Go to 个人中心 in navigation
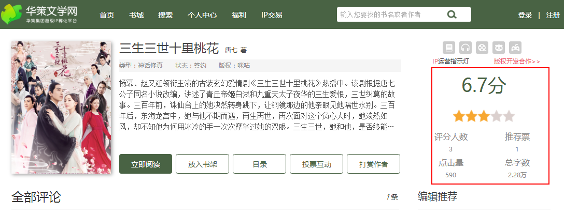Image resolution: width=564 pixels, height=214 pixels. tap(202, 15)
